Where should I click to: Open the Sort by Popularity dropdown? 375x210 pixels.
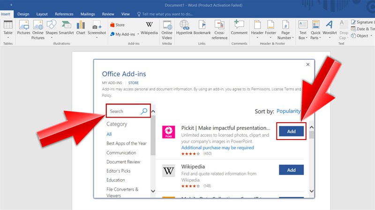pyautogui.click(x=288, y=112)
